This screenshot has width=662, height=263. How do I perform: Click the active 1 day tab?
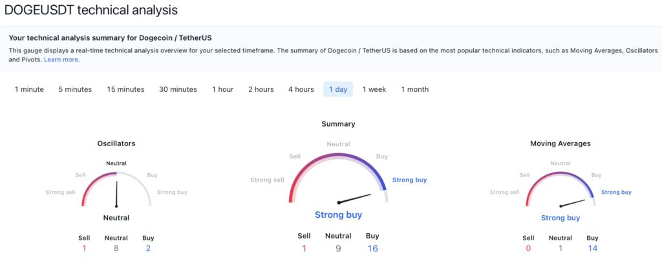(x=337, y=89)
